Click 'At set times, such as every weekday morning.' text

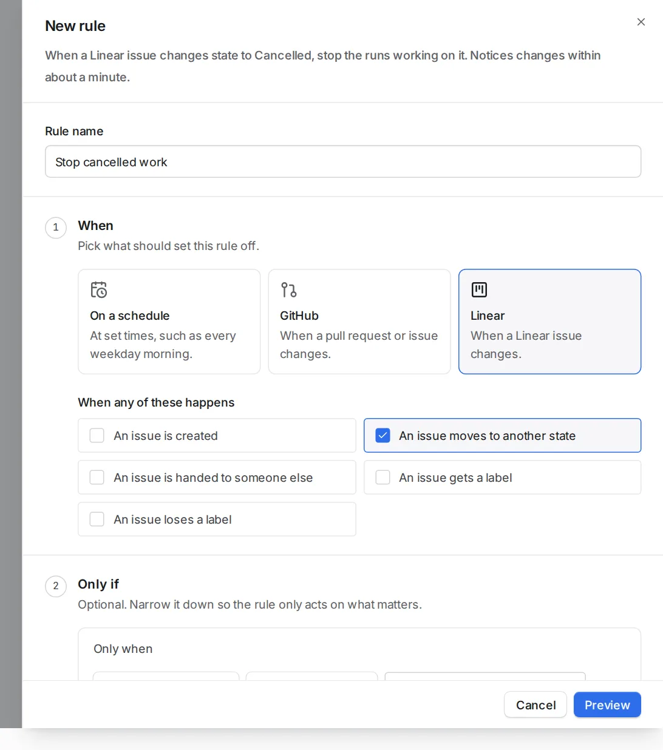point(163,345)
